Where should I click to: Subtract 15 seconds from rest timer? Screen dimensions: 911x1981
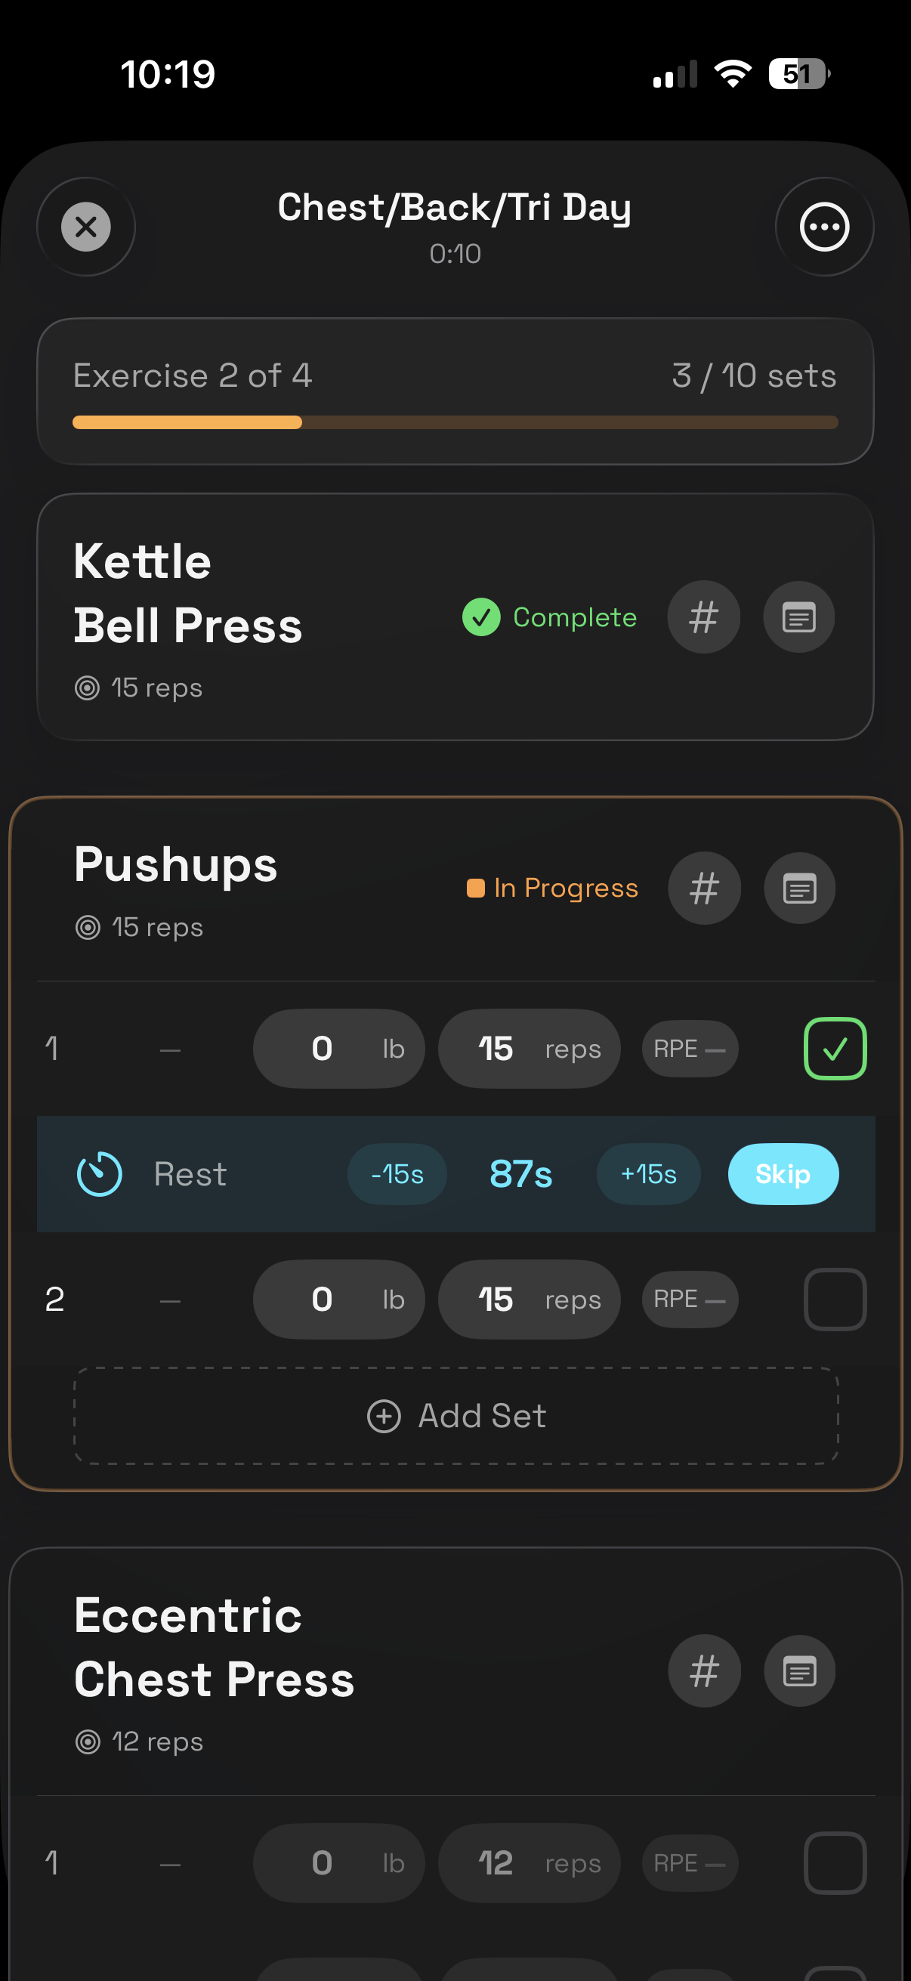[x=397, y=1173]
